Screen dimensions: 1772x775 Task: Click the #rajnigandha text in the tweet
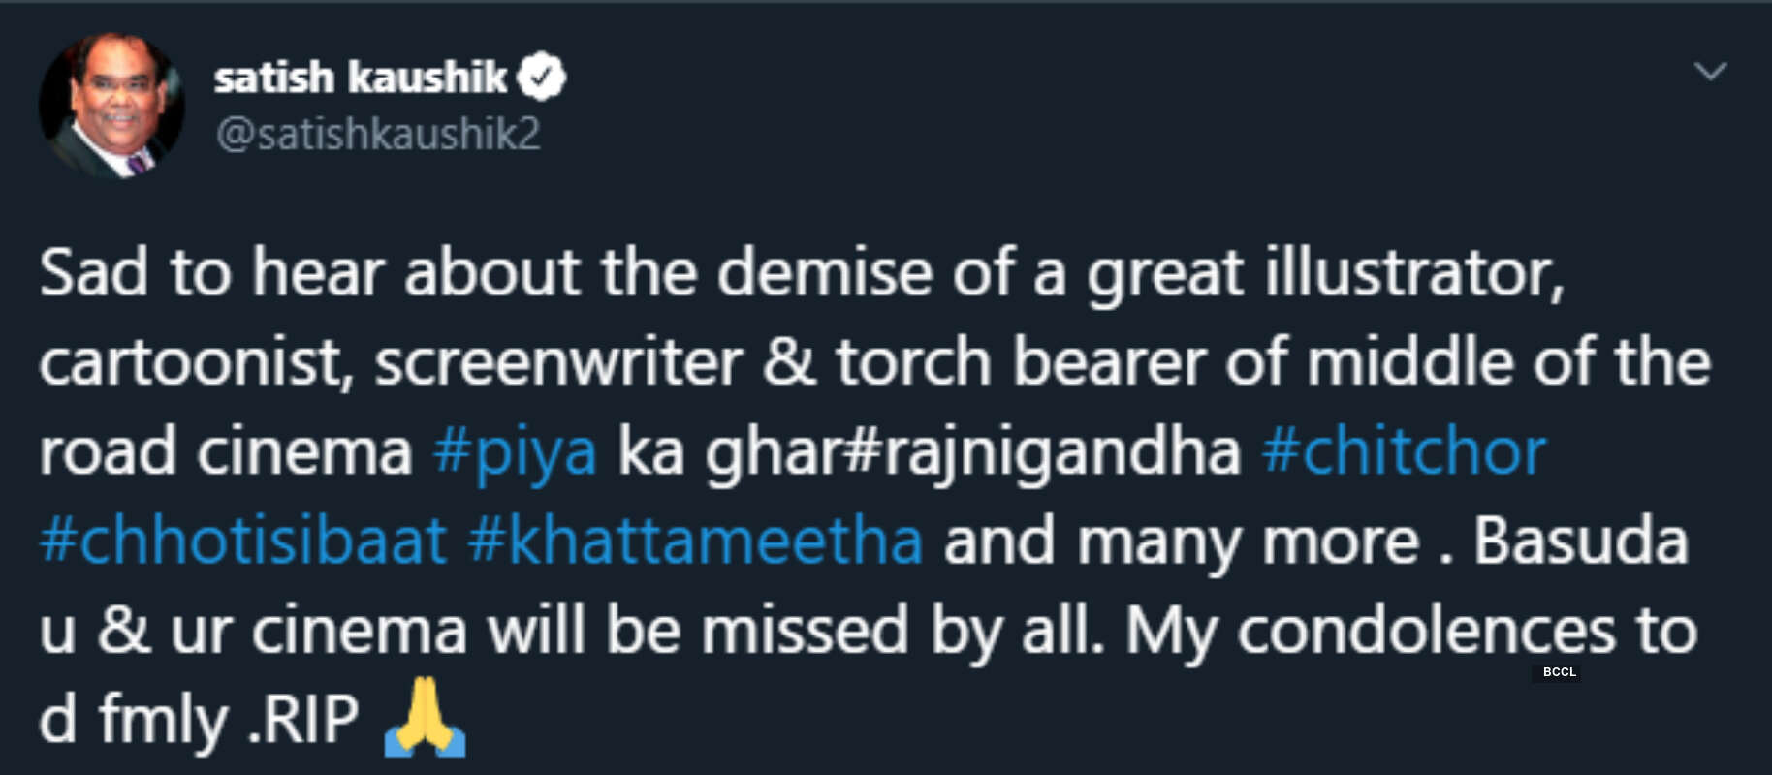point(1044,452)
